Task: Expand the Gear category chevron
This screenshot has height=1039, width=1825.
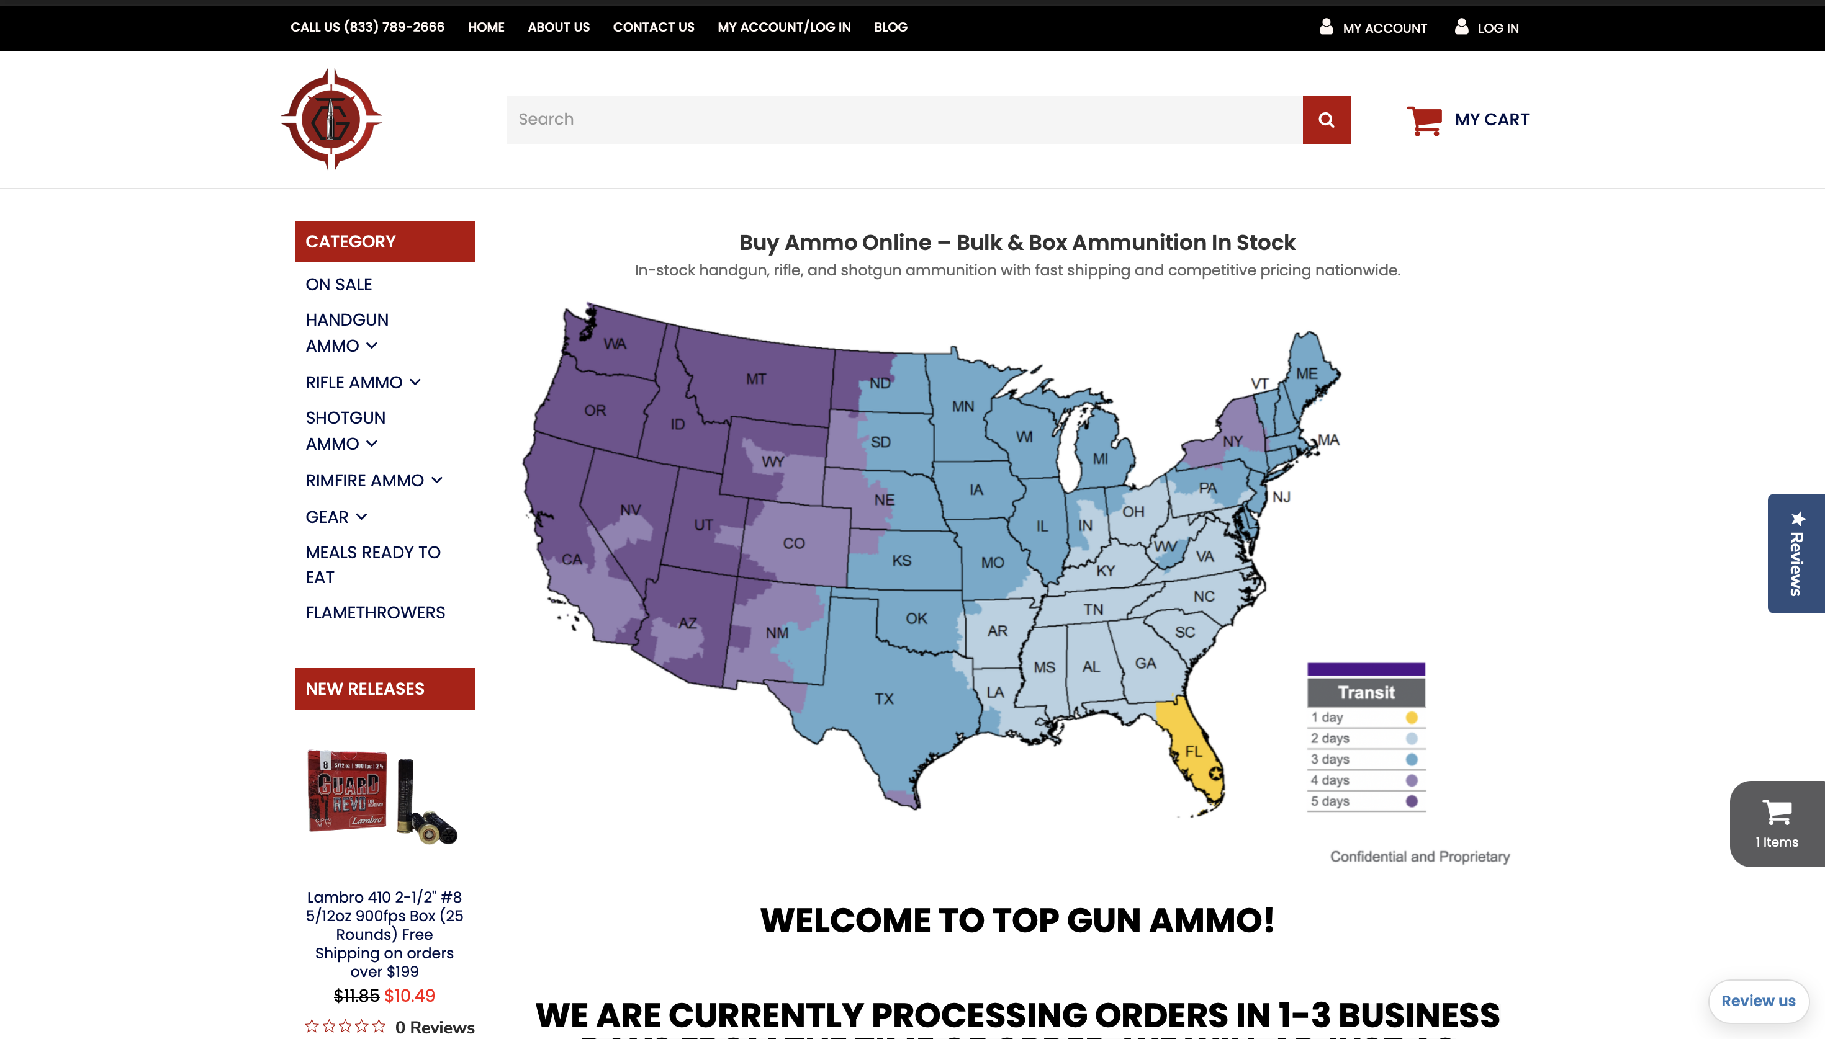Action: point(361,517)
